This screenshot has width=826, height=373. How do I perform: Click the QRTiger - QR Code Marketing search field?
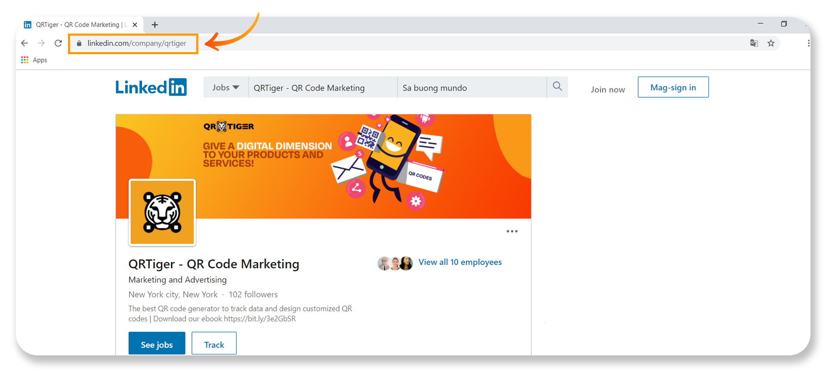(x=323, y=87)
